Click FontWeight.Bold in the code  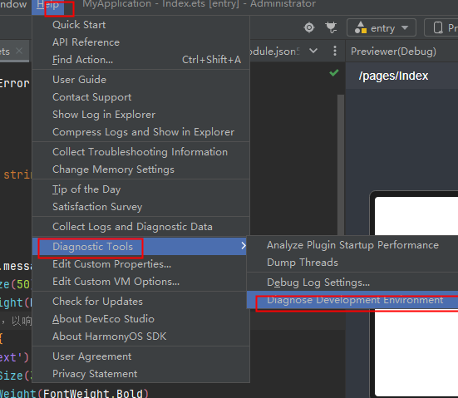pos(93,393)
